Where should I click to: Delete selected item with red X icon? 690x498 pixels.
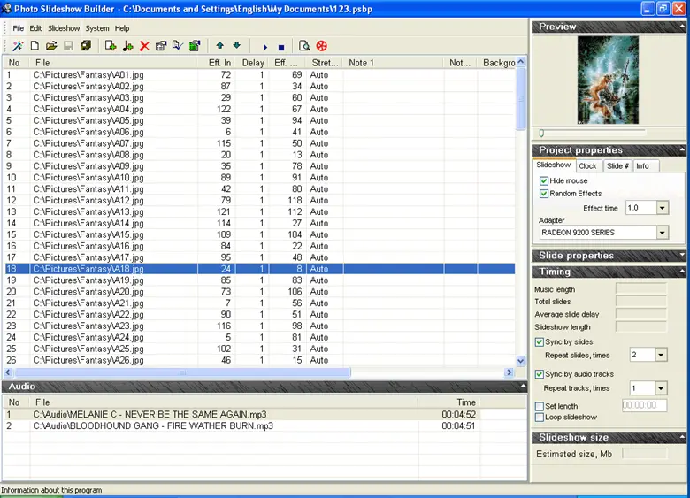[144, 46]
